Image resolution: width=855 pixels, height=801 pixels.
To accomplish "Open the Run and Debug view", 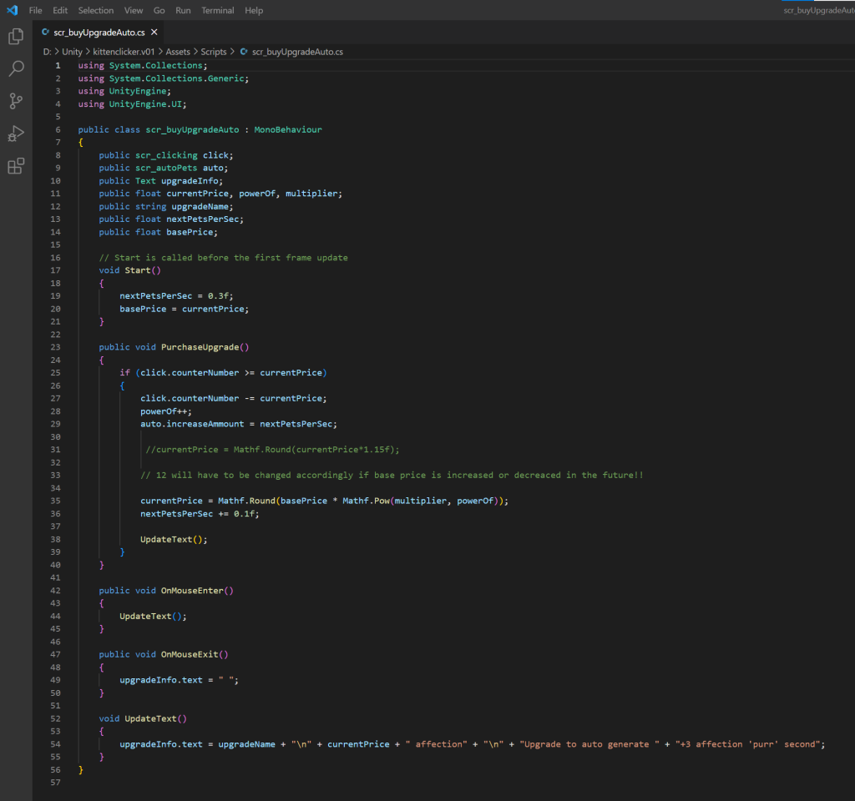I will pos(16,133).
